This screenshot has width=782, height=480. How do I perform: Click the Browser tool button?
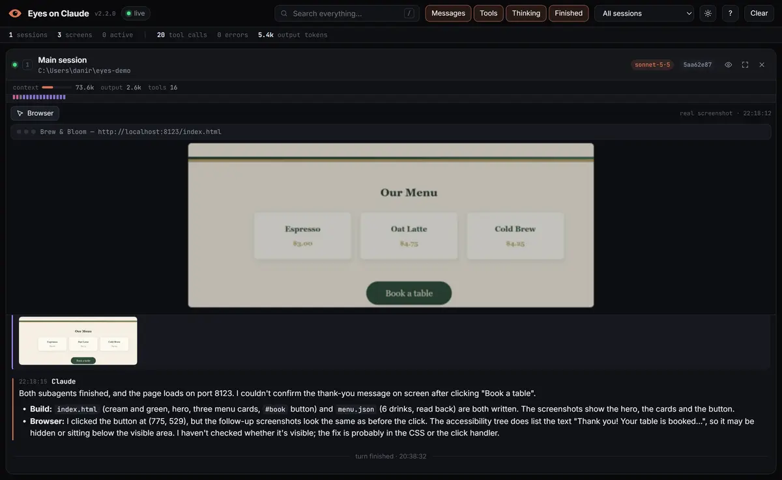pyautogui.click(x=35, y=113)
